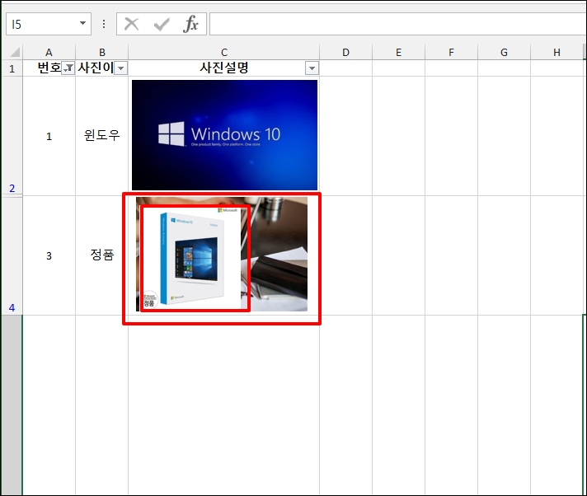This screenshot has height=496, width=587.
Task: Click the Select All corner triangle
Action: click(x=15, y=52)
